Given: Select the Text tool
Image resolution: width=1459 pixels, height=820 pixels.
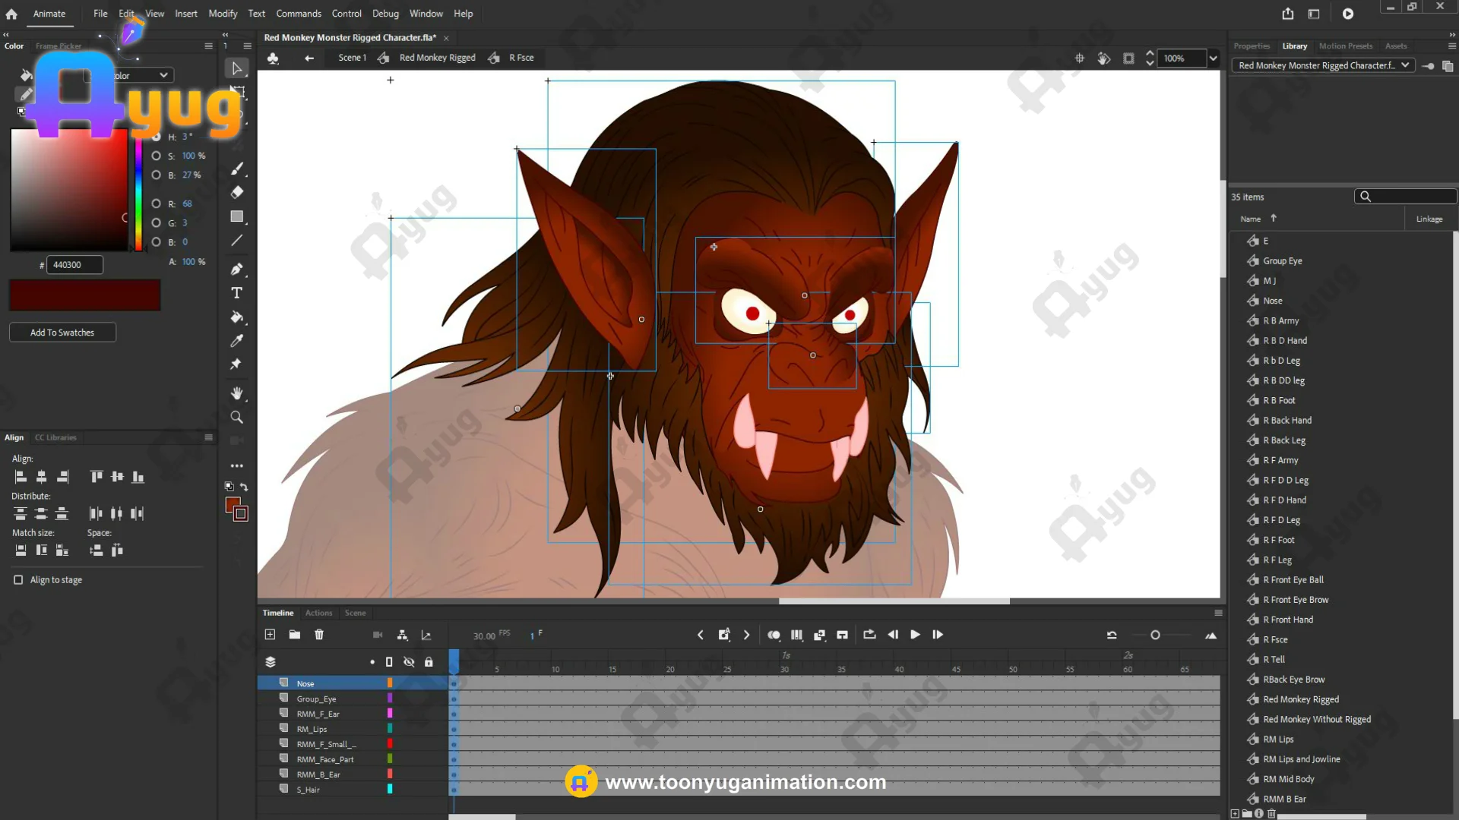Looking at the screenshot, I should coord(236,293).
